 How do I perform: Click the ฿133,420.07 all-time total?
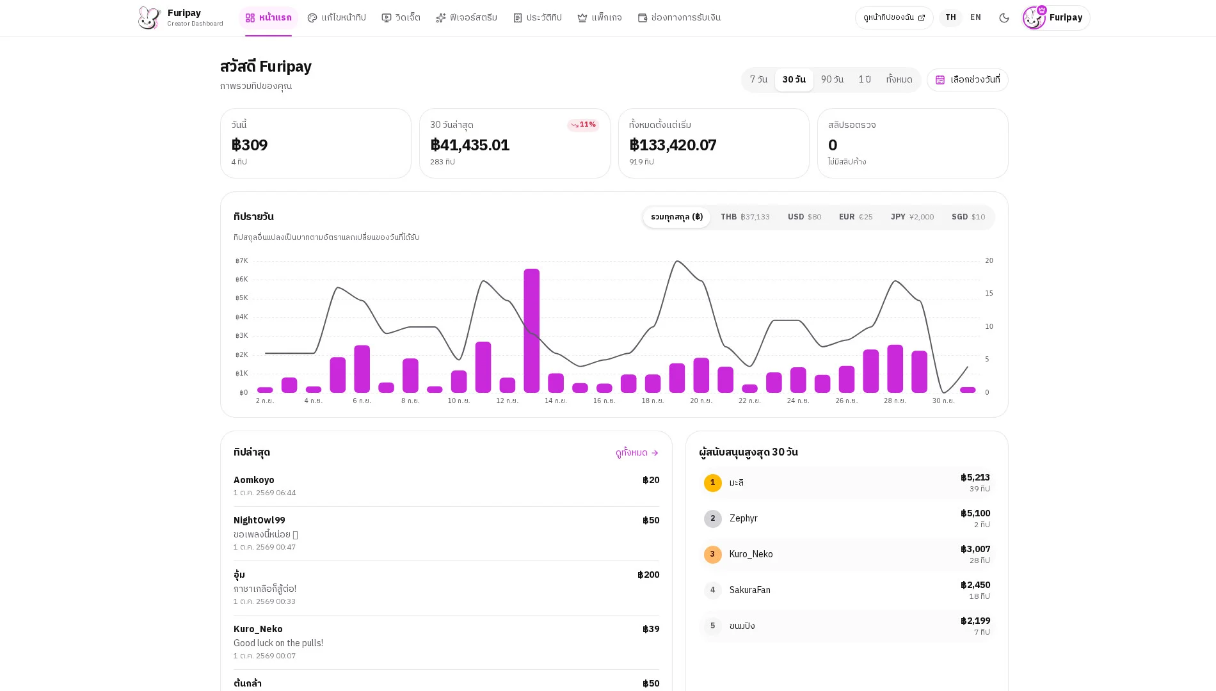point(673,145)
